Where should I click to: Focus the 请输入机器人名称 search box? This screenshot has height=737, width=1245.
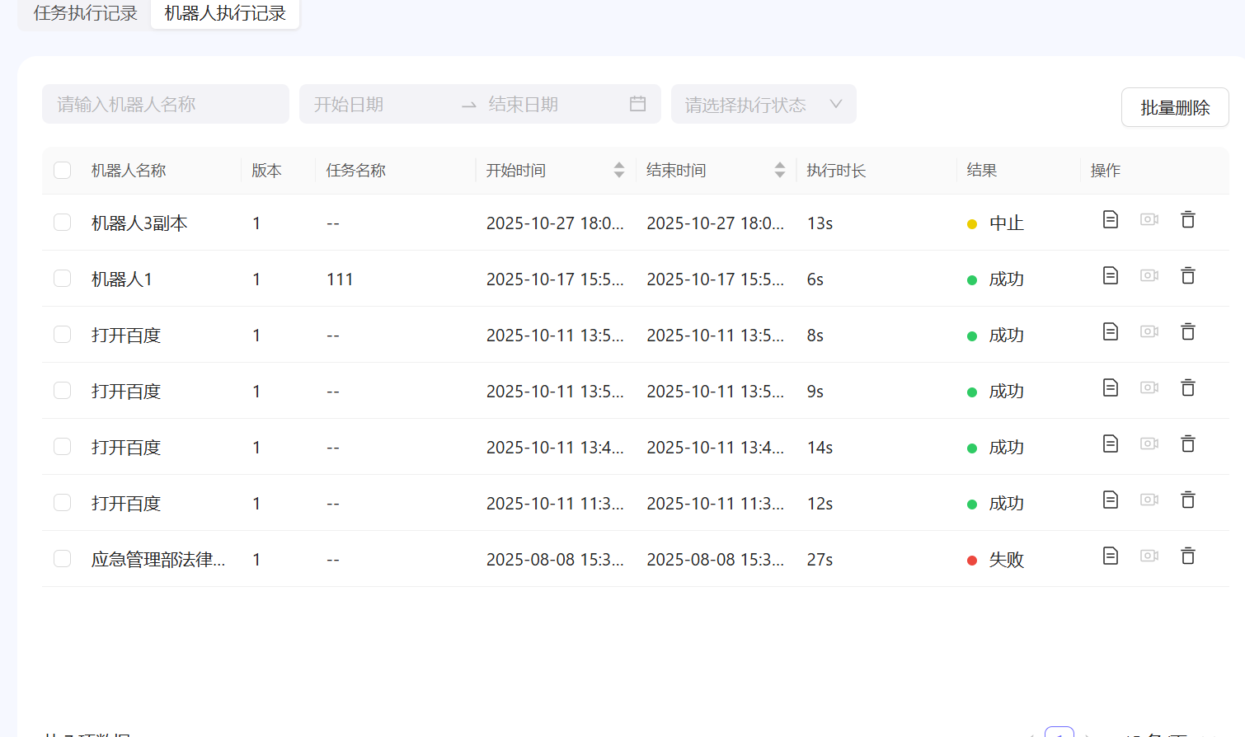pyautogui.click(x=165, y=105)
